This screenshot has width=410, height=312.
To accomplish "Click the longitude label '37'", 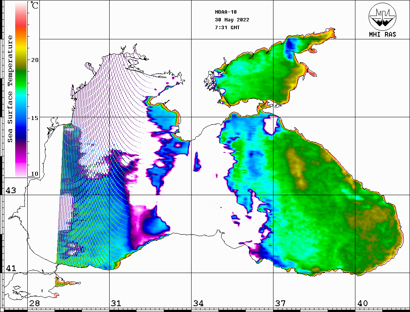I will click(280, 303).
